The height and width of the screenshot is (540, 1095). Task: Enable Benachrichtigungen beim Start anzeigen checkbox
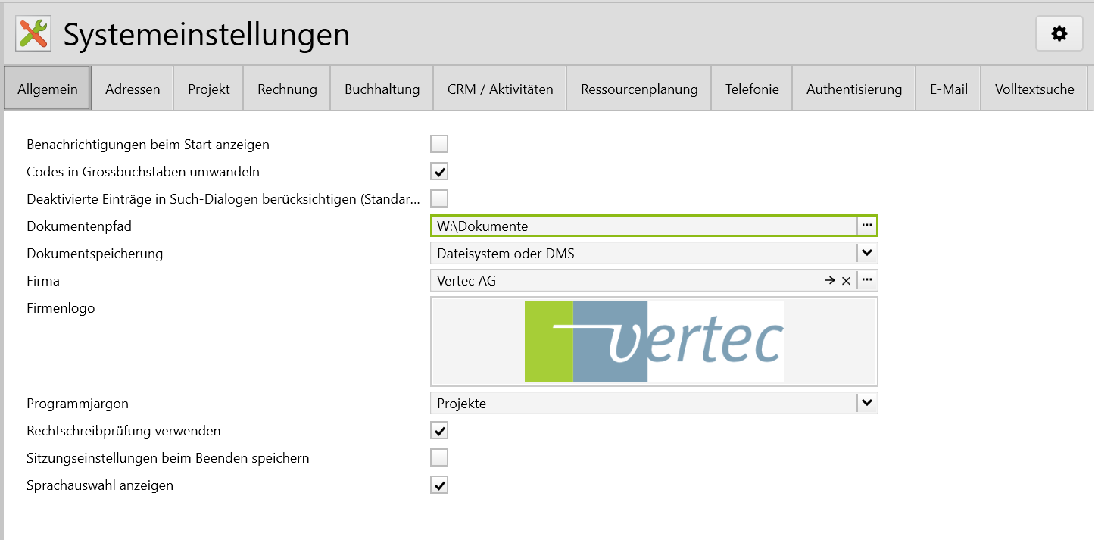[439, 144]
